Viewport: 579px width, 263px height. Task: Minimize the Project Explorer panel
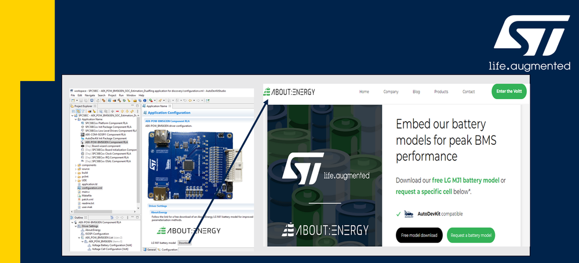tap(132, 105)
